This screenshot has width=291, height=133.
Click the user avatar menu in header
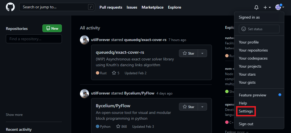pos(280,7)
